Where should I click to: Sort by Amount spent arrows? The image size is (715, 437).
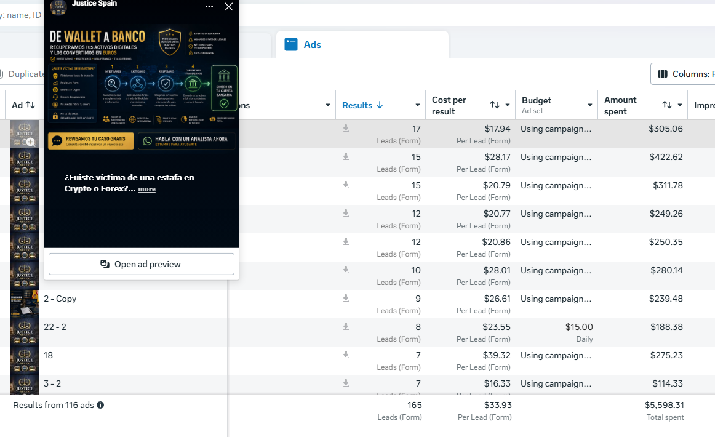click(667, 105)
